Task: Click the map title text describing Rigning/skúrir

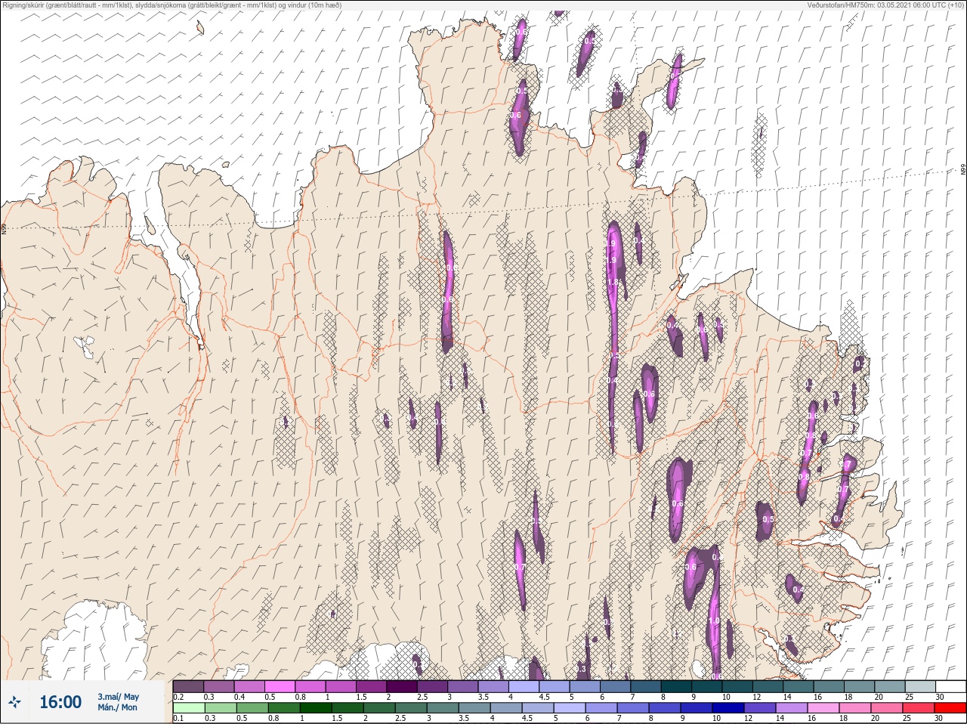Action: pyautogui.click(x=171, y=5)
